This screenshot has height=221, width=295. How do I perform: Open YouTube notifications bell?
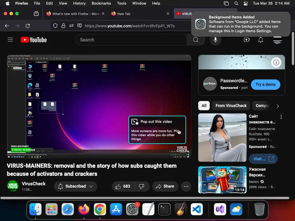point(260,40)
